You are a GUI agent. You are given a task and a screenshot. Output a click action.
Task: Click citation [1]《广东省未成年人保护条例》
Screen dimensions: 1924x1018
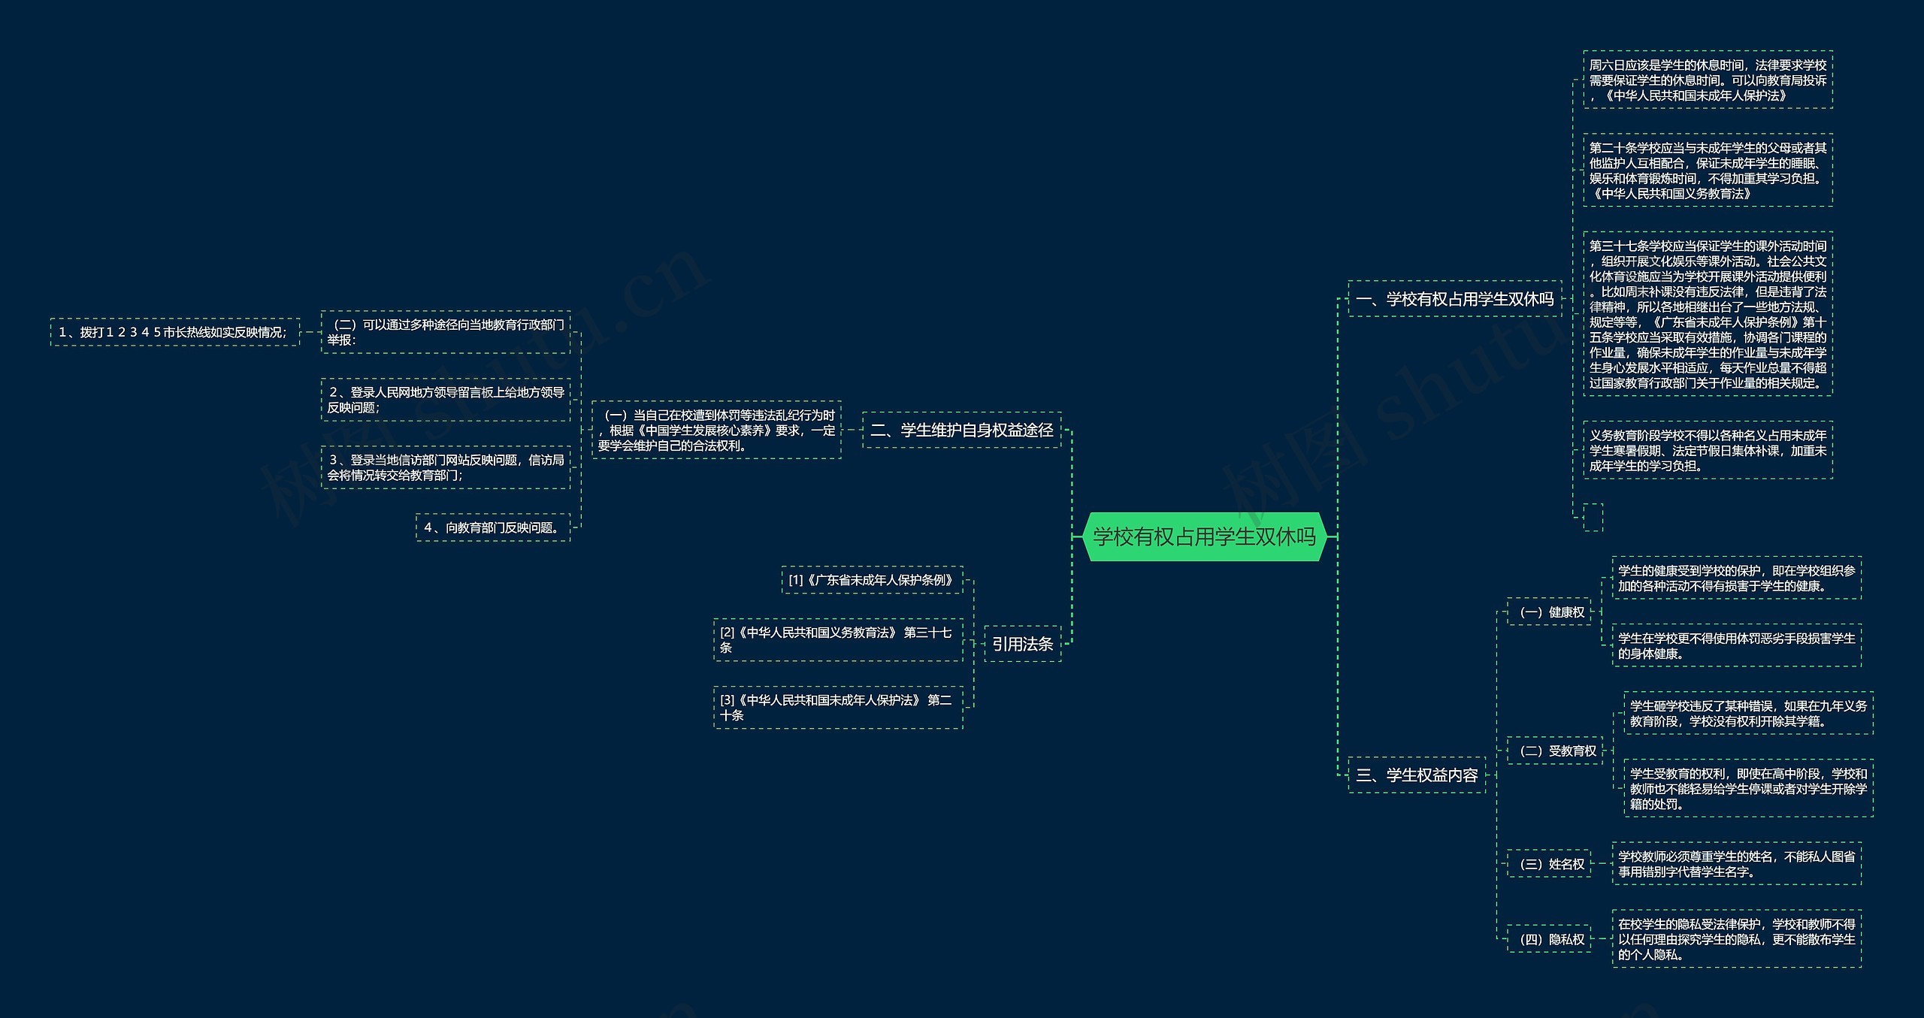tap(872, 580)
